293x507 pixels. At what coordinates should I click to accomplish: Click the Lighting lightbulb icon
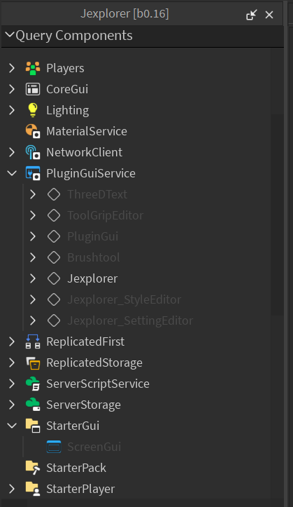(33, 110)
